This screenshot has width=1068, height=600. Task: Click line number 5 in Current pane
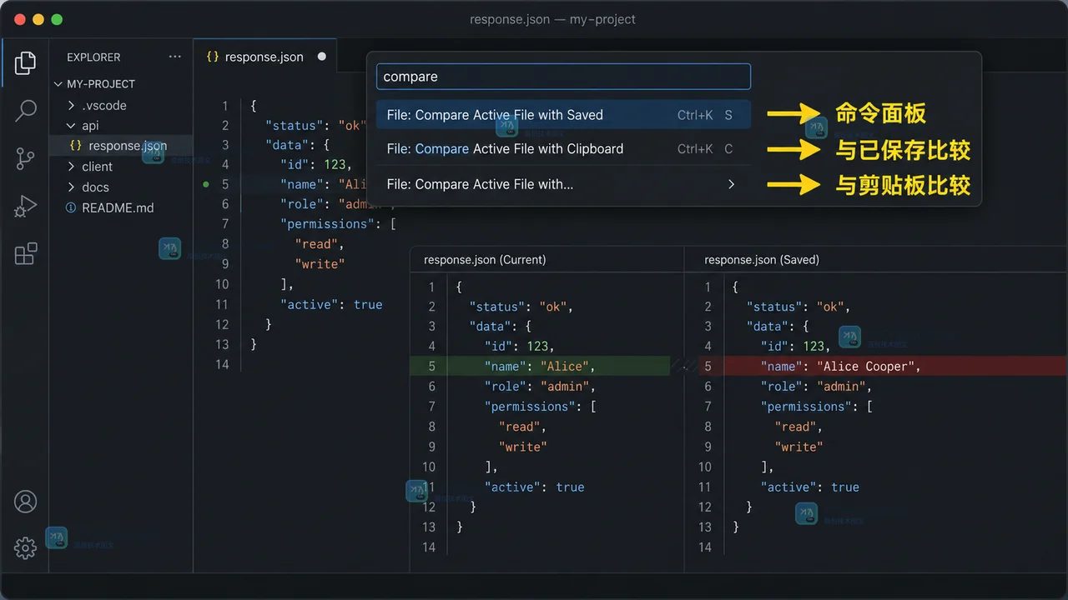click(x=431, y=367)
